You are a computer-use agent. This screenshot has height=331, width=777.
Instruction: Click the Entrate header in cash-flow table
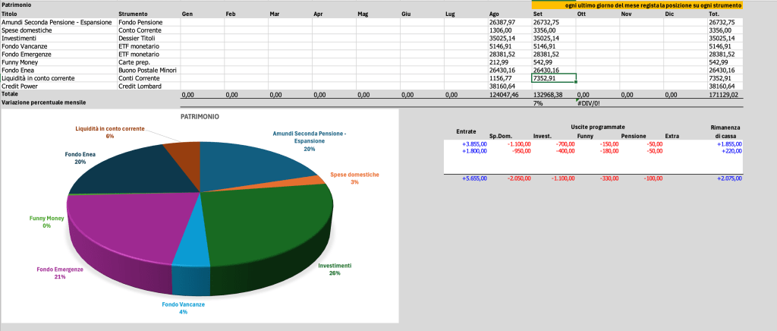coord(465,131)
